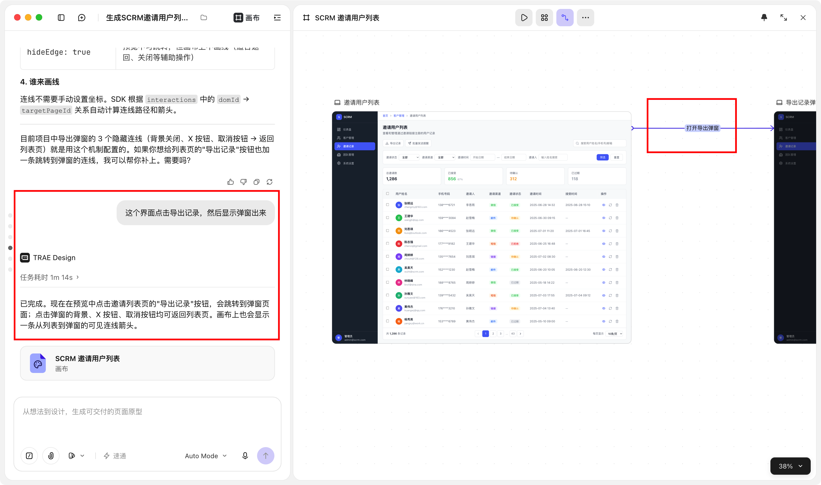Click the next page arrow in pagination
This screenshot has width=821, height=485.
tap(520, 334)
